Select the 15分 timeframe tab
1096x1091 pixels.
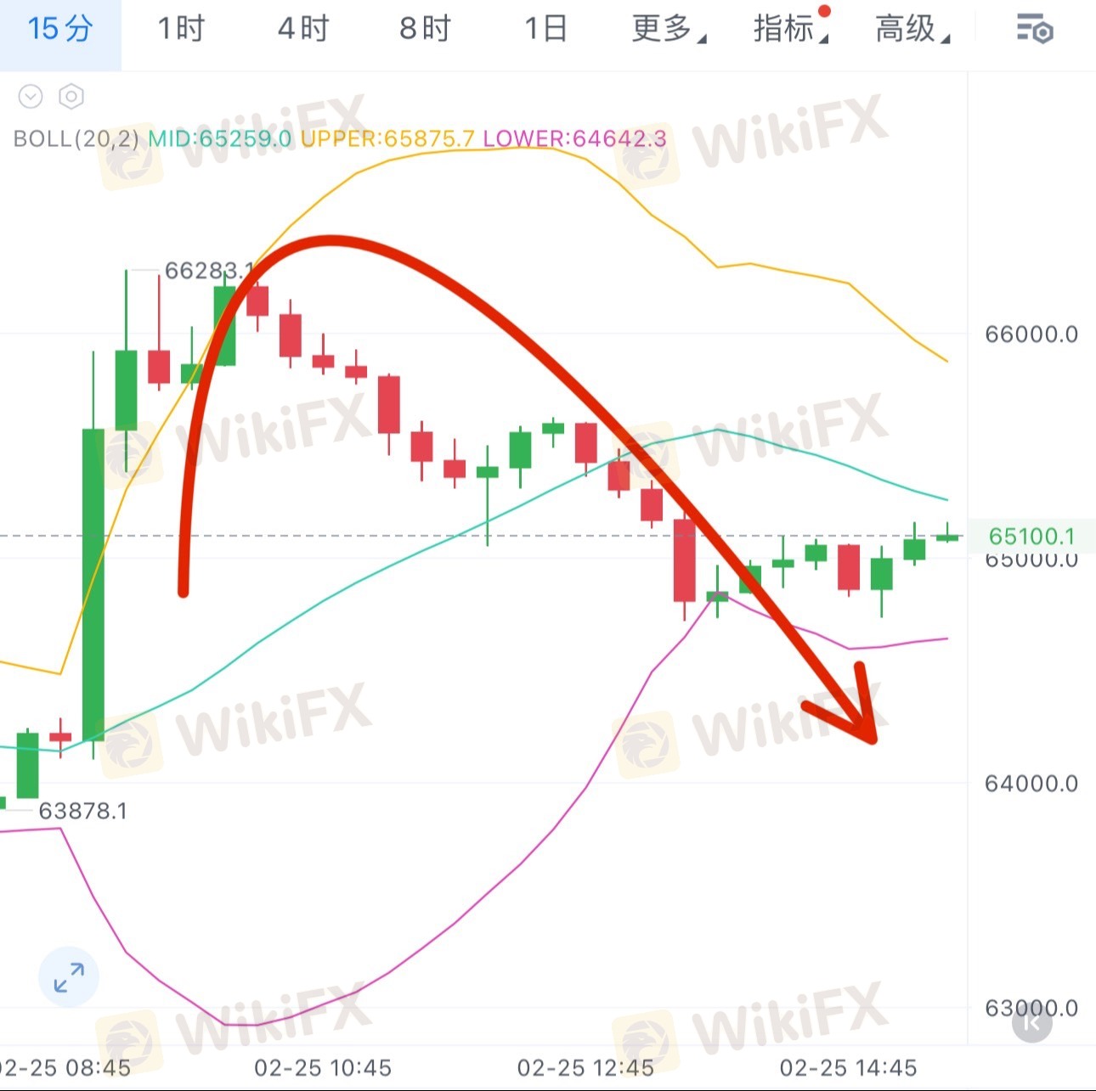pyautogui.click(x=60, y=30)
